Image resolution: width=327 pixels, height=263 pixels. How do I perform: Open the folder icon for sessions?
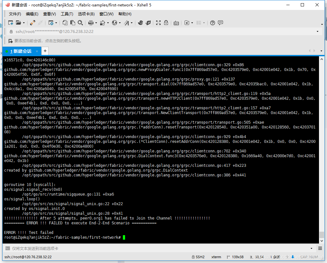coord(19,23)
